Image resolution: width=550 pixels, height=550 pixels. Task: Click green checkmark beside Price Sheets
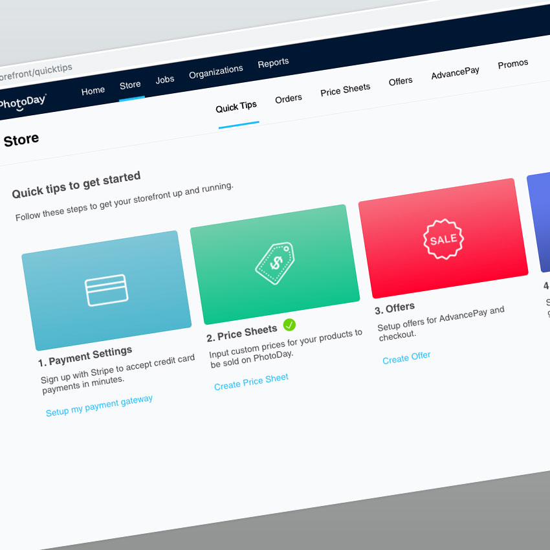click(289, 325)
